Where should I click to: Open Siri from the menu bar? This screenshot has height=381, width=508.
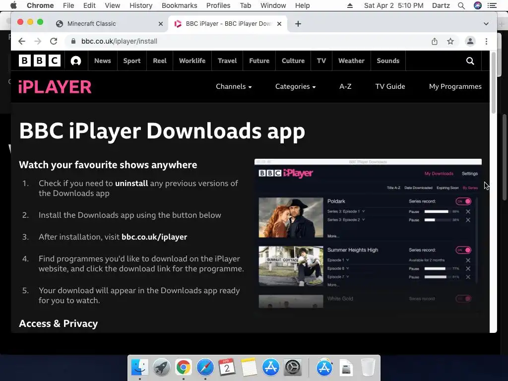point(478,5)
